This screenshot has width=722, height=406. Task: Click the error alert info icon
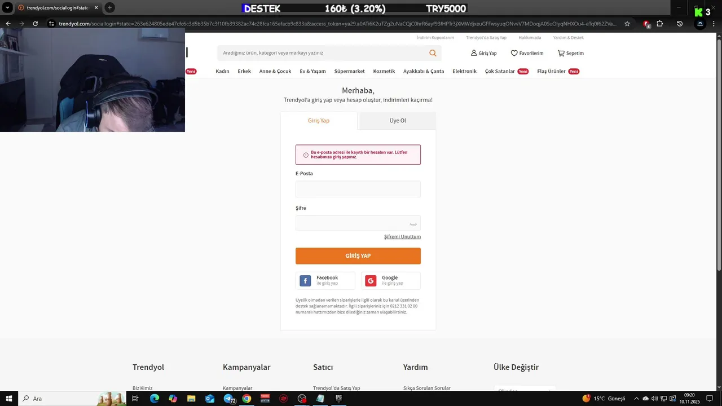pyautogui.click(x=306, y=155)
